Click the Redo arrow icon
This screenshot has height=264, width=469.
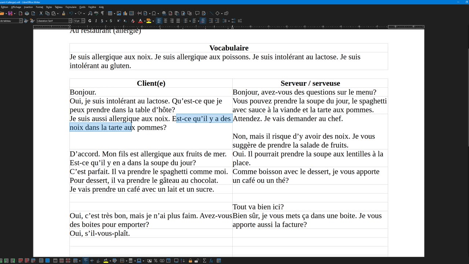(x=79, y=14)
